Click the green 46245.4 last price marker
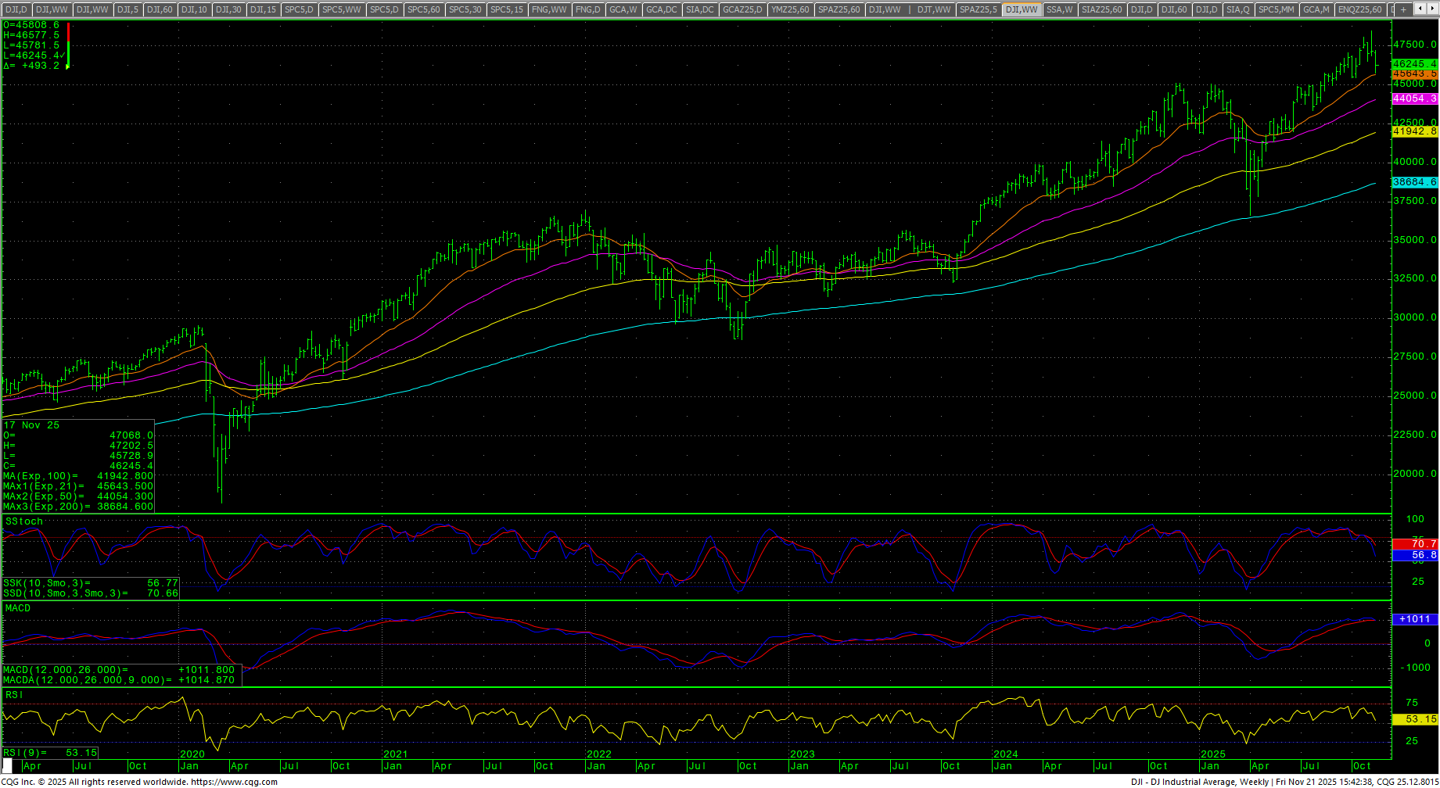Image resolution: width=1440 pixels, height=788 pixels. tap(1414, 64)
